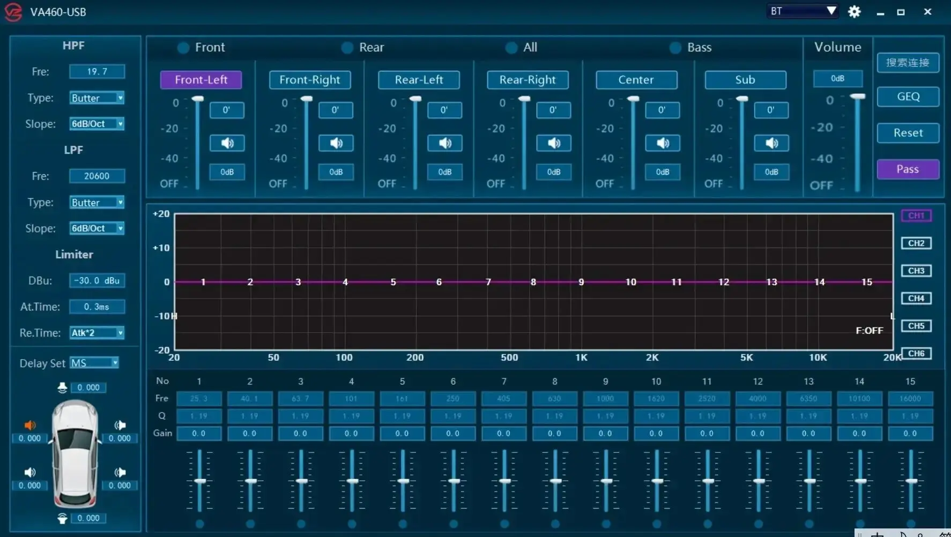Select the orange front-left speaker on car diagram
Viewport: 951px width, 537px height.
click(x=29, y=425)
